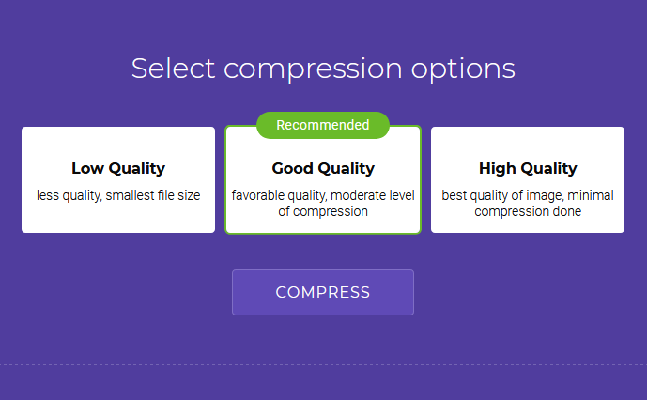Click the 'Good Quality' bold title

click(323, 168)
